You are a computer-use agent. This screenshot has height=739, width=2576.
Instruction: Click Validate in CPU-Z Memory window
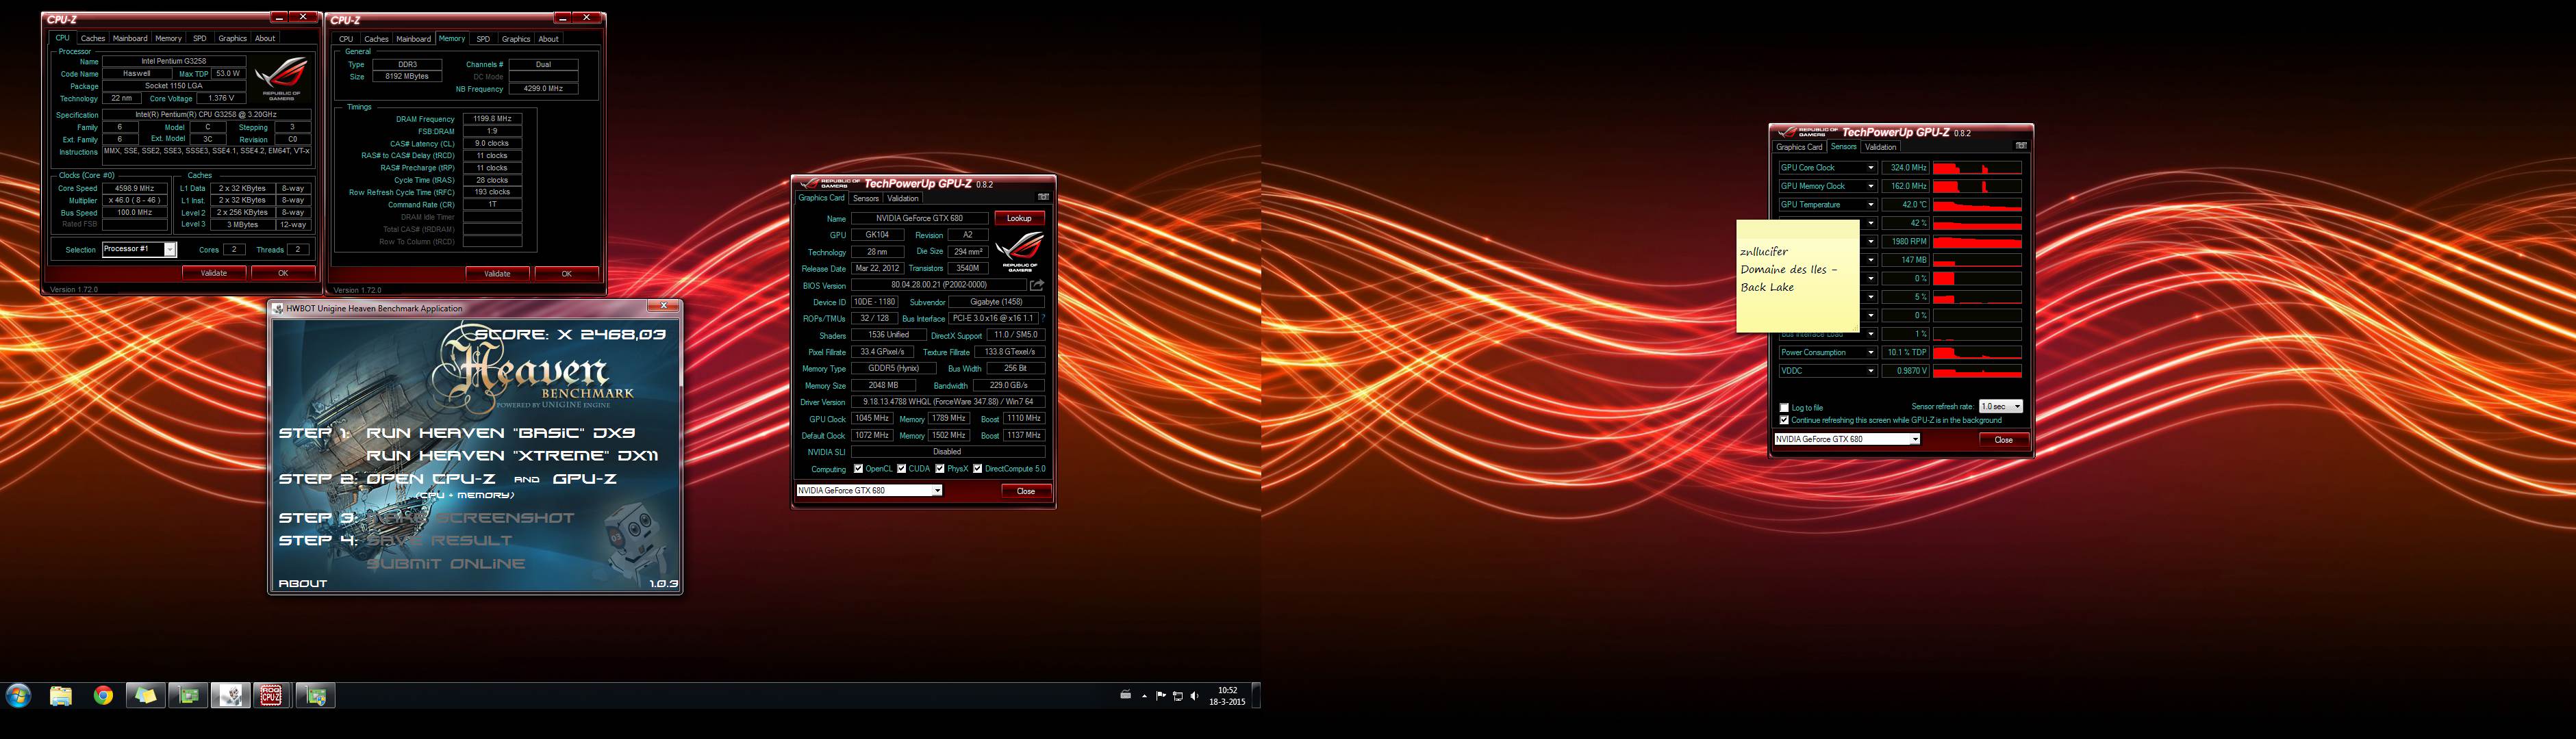pos(497,274)
